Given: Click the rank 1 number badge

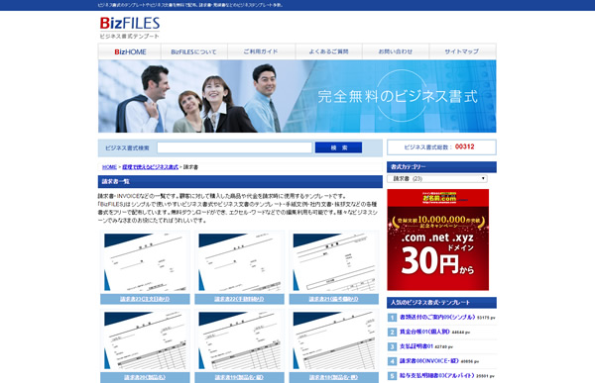Looking at the screenshot, I should [392, 318].
